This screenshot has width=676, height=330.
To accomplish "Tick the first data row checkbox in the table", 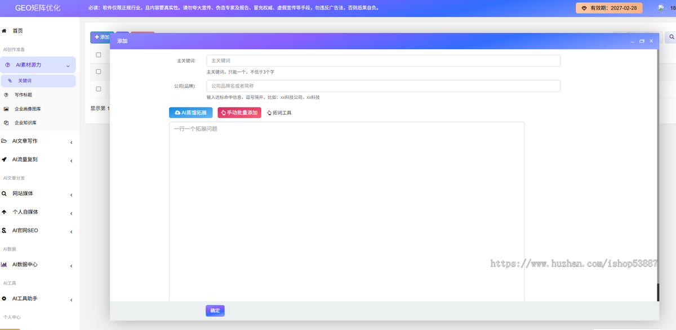I will click(99, 71).
